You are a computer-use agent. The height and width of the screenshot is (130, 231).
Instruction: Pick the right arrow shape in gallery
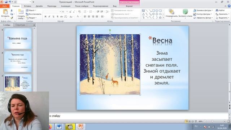click(x=153, y=14)
